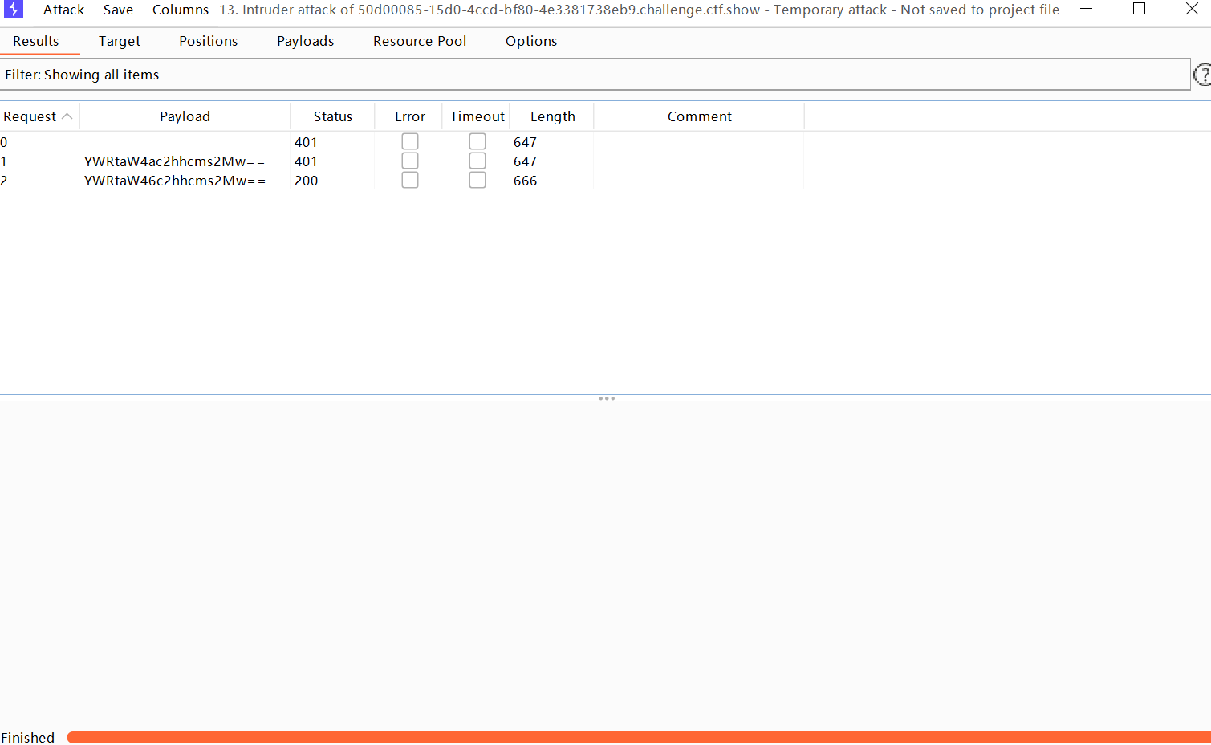
Task: Minimize the Intruder attack window
Action: click(x=1086, y=9)
